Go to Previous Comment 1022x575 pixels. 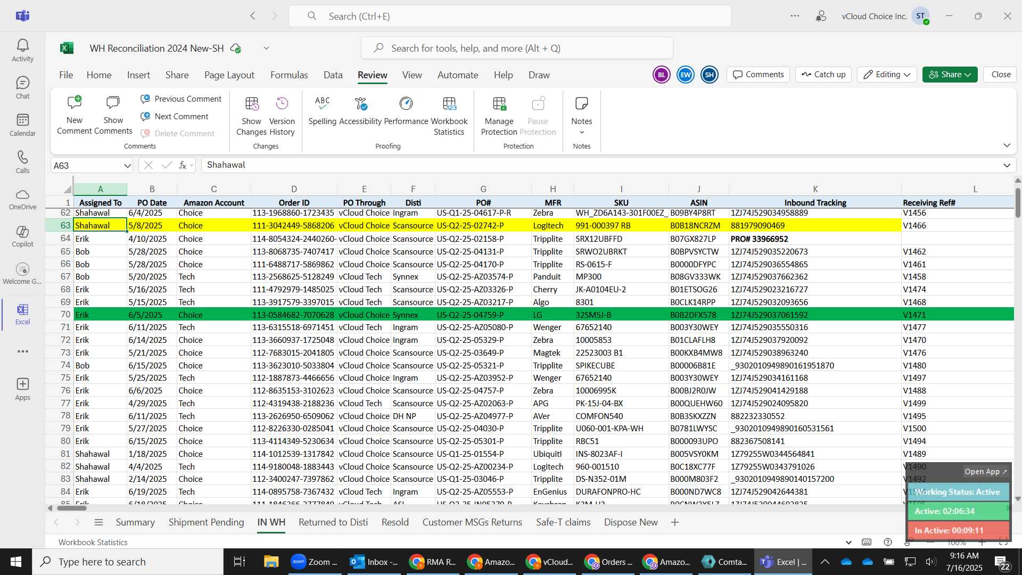pos(181,99)
